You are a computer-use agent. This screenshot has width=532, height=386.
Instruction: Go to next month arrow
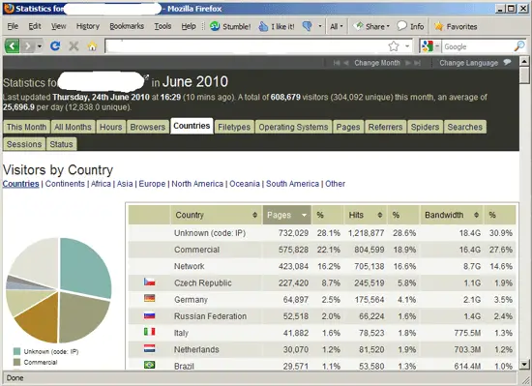[408, 63]
